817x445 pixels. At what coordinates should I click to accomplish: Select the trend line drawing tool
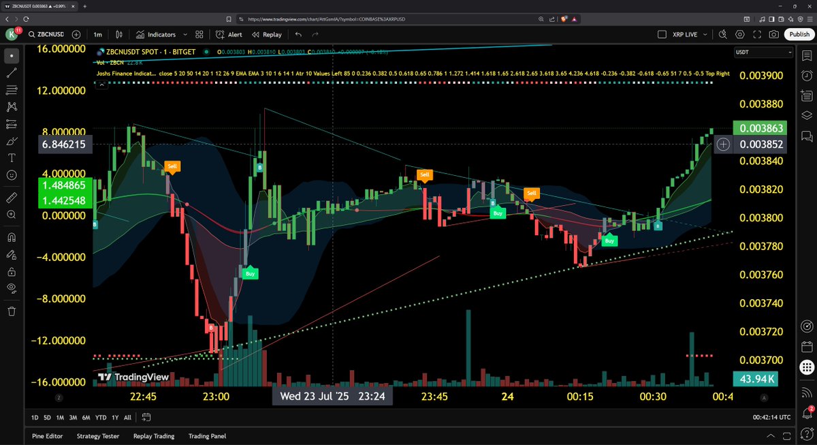click(x=12, y=72)
